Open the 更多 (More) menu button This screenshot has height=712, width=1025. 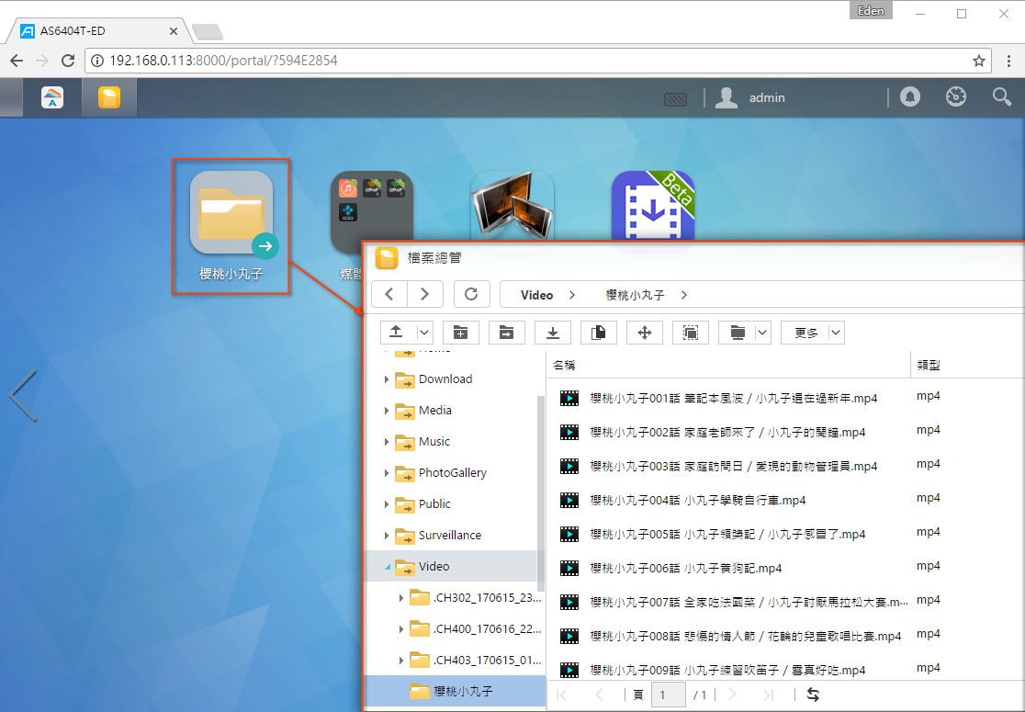tap(813, 333)
